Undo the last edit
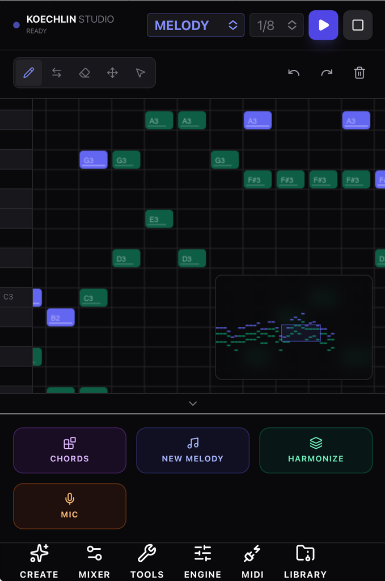 [x=294, y=73]
